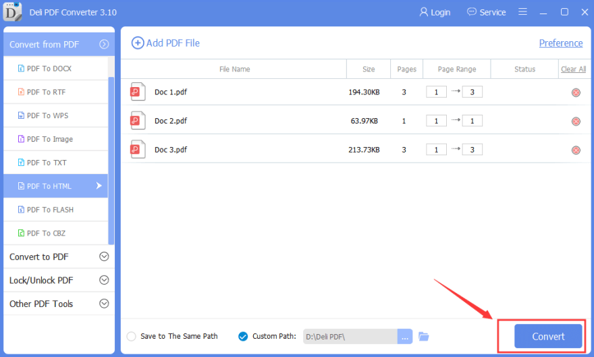
Task: Select the Doc 2.pdf file name
Action: (171, 121)
